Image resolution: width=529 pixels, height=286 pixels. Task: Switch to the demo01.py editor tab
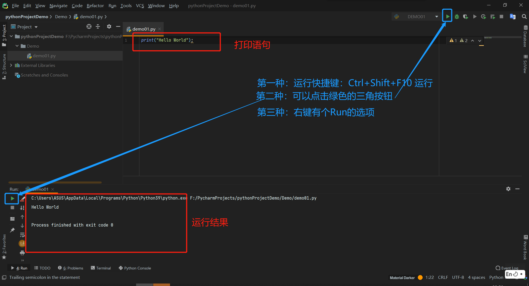[144, 29]
